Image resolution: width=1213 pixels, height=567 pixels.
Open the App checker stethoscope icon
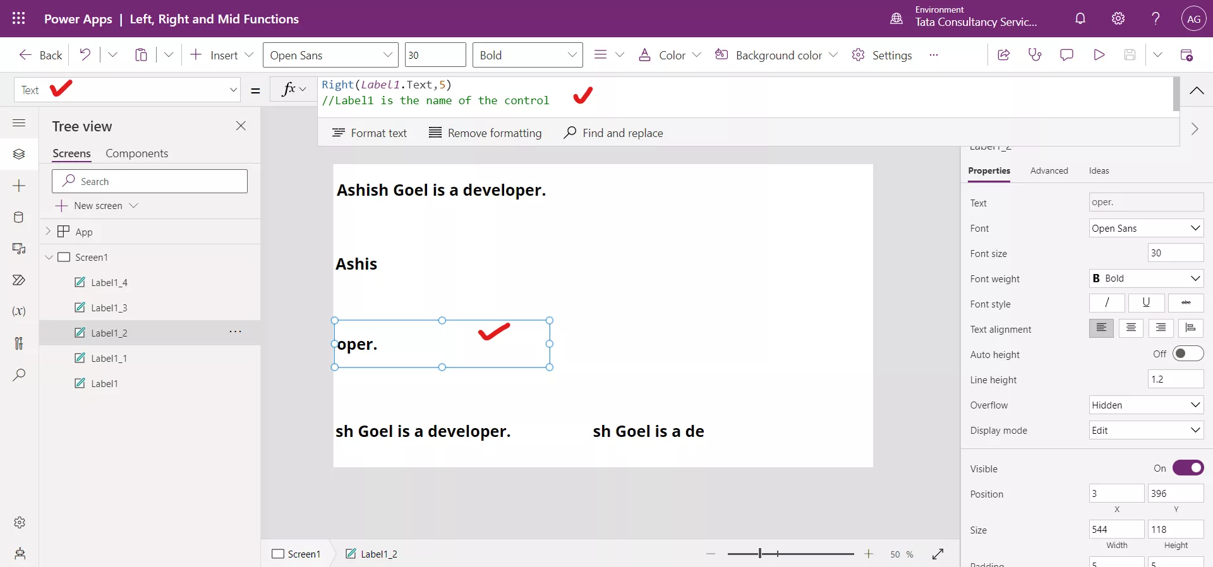coord(1035,55)
